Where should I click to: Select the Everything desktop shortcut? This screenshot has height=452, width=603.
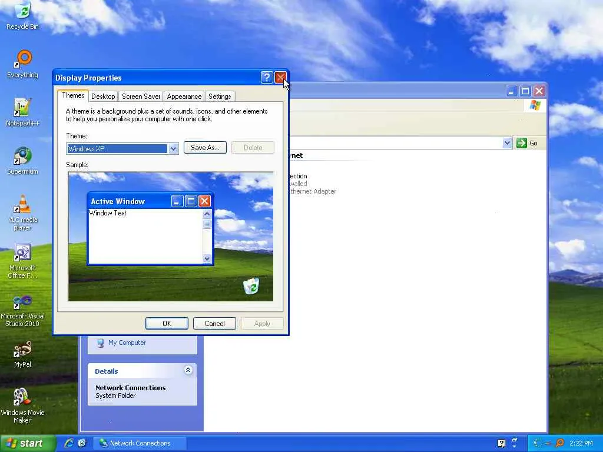(x=23, y=64)
